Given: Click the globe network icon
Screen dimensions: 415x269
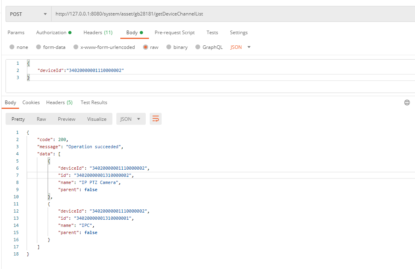Looking at the screenshot, I should pyautogui.click(x=407, y=103).
